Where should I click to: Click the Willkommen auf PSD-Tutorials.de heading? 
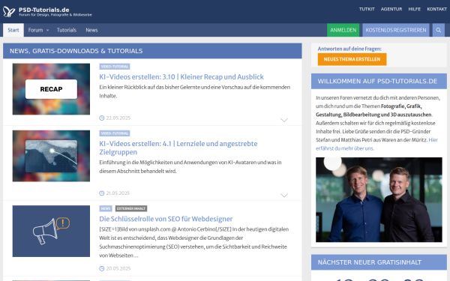click(377, 81)
